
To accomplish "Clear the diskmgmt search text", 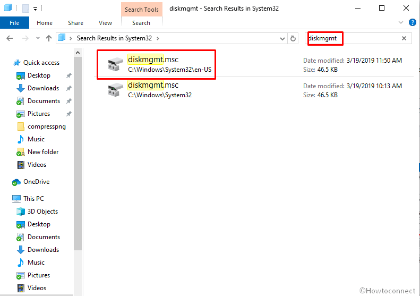I will (x=404, y=38).
